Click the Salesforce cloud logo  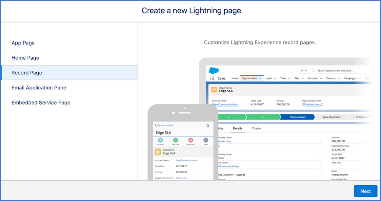[x=213, y=70]
